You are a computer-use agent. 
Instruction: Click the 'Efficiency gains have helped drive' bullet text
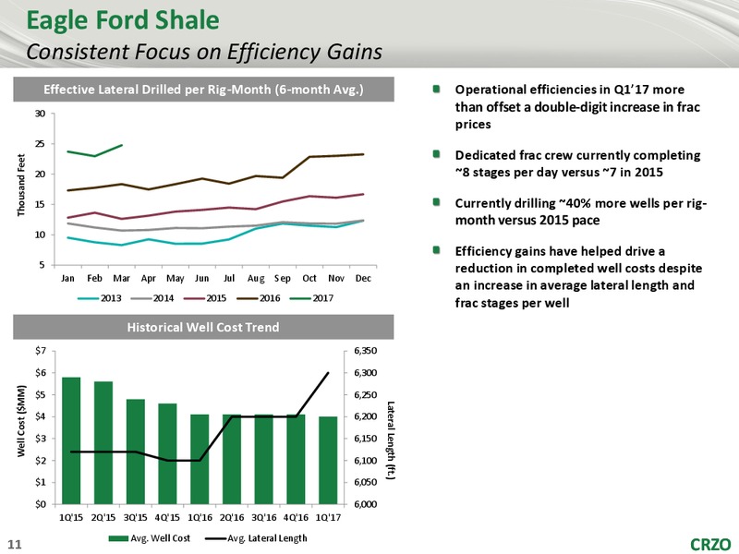point(578,276)
